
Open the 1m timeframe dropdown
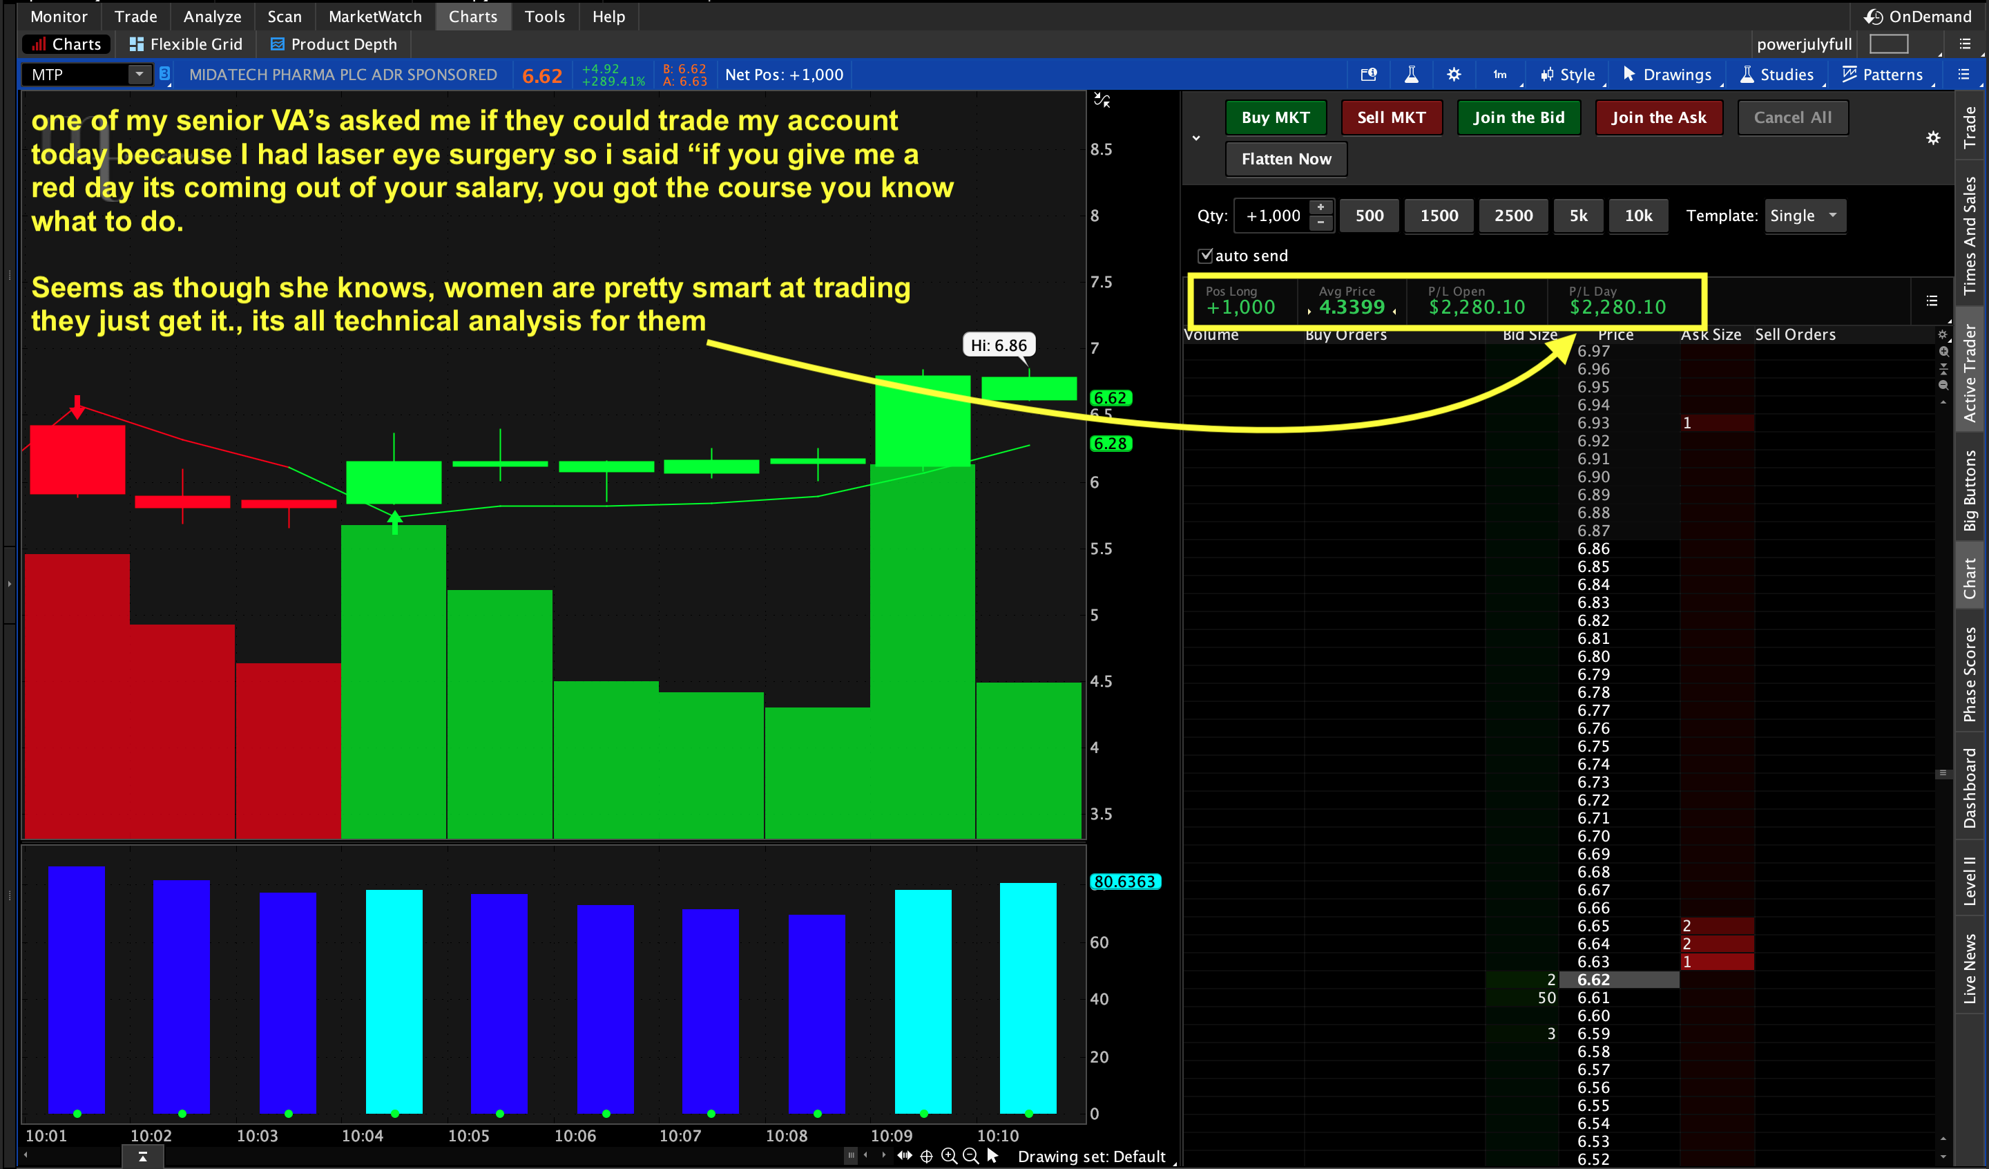1499,74
